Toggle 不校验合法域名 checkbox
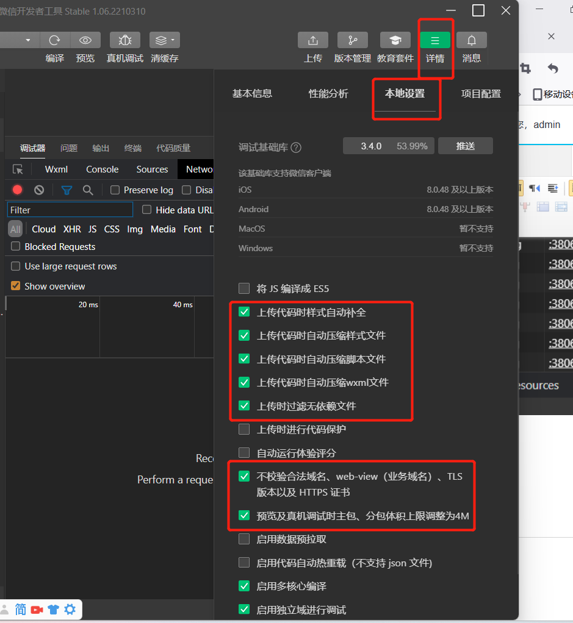 click(x=244, y=476)
